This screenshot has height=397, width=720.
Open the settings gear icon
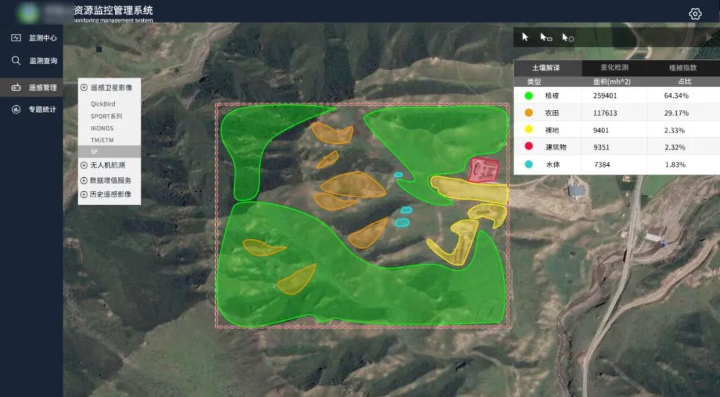pyautogui.click(x=695, y=14)
